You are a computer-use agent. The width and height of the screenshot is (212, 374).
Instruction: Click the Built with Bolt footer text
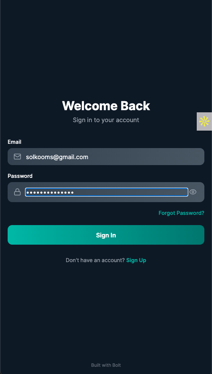coord(106,365)
